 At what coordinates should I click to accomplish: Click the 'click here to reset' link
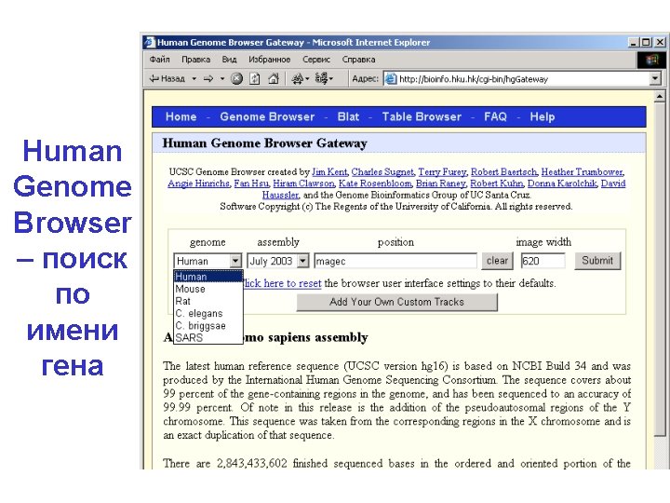[x=282, y=283]
